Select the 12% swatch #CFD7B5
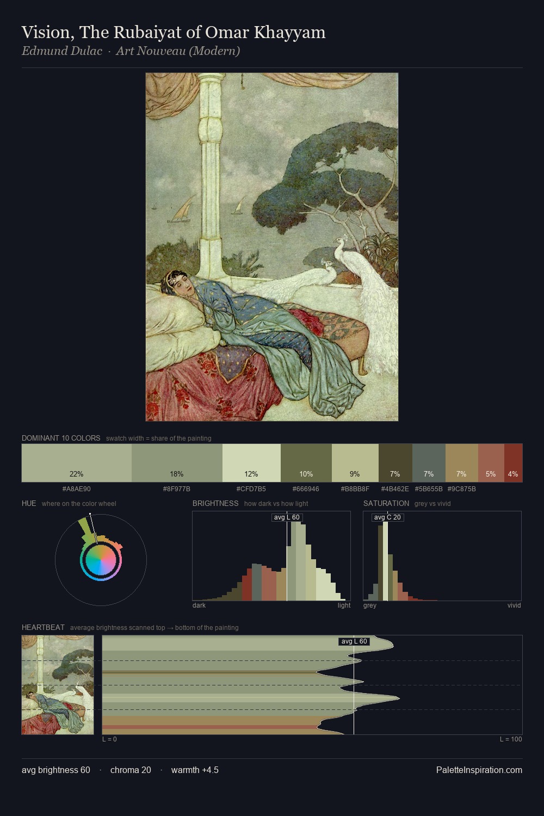The image size is (544, 816). point(251,463)
